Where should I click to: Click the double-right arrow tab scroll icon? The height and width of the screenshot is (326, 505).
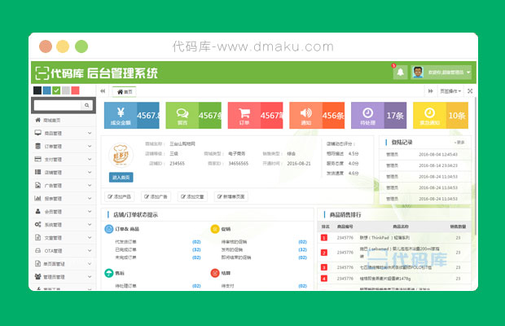point(430,91)
